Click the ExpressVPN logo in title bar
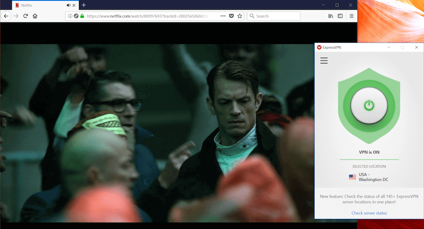The width and height of the screenshot is (424, 229). click(319, 47)
